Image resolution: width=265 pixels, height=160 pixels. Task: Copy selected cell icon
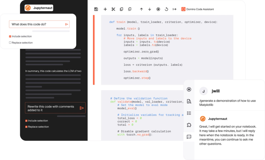(121, 9)
